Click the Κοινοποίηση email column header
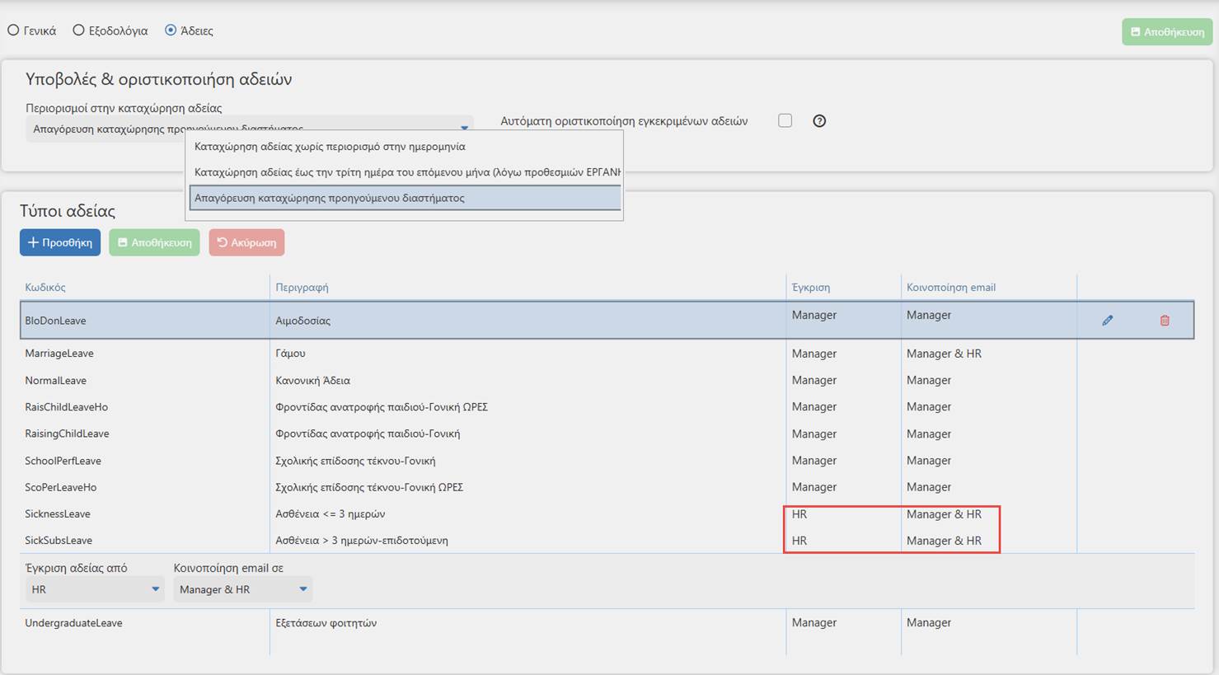Viewport: 1219px width, 675px height. pyautogui.click(x=951, y=288)
